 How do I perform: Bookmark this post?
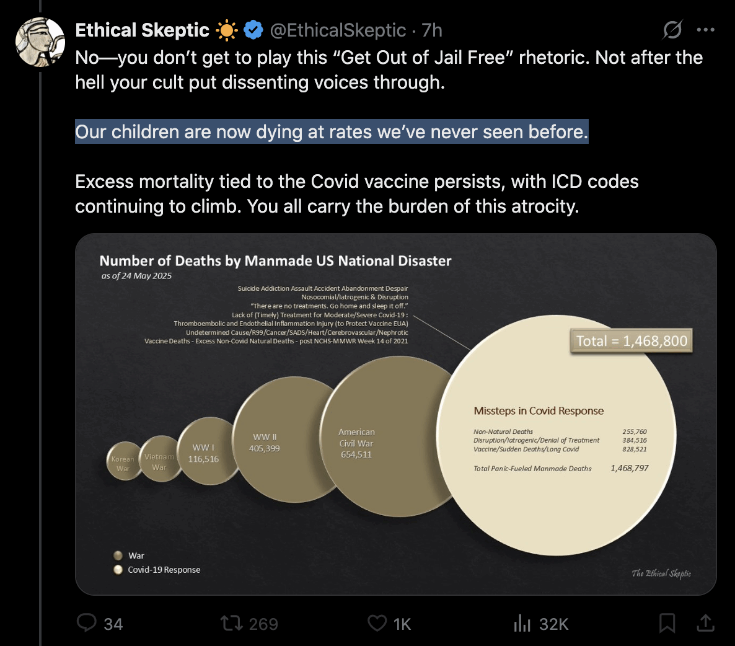667,622
